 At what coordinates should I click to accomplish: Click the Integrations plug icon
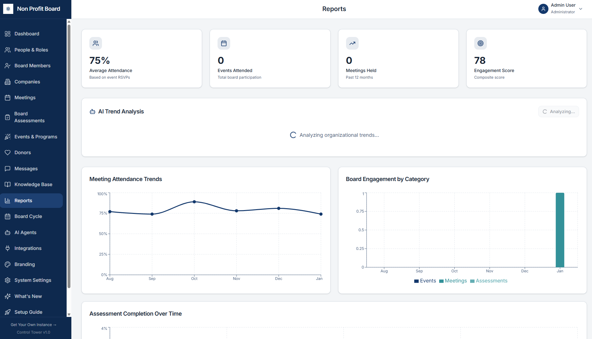click(x=8, y=248)
